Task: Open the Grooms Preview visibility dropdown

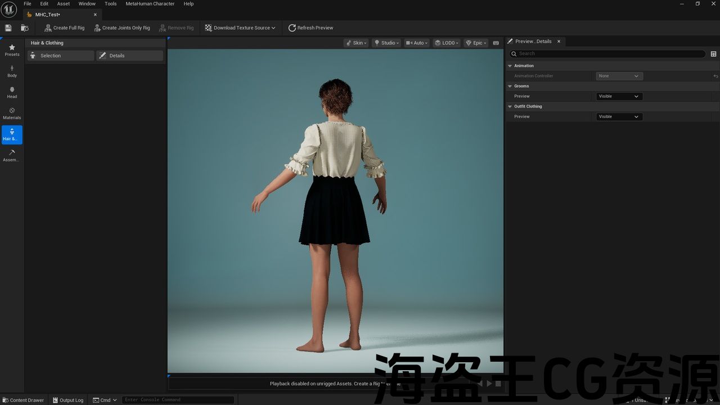Action: 619,96
